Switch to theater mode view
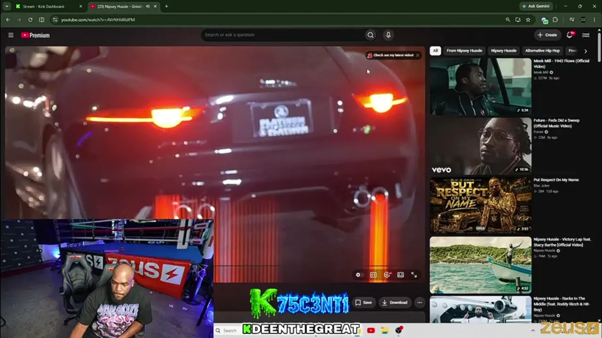 coord(400,275)
